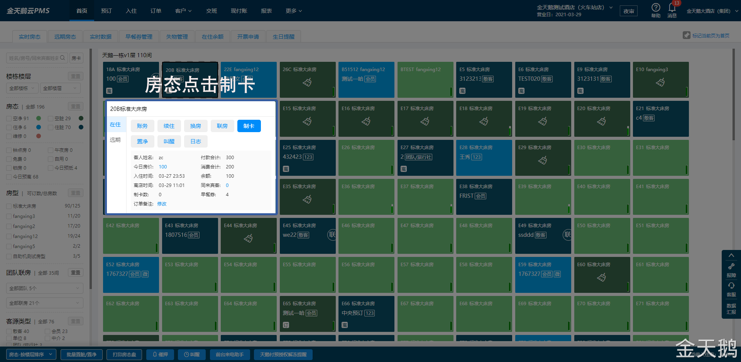Image resolution: width=741 pixels, height=362 pixels.
Task: Click the green 空净 status color dot
Action: 39,118
